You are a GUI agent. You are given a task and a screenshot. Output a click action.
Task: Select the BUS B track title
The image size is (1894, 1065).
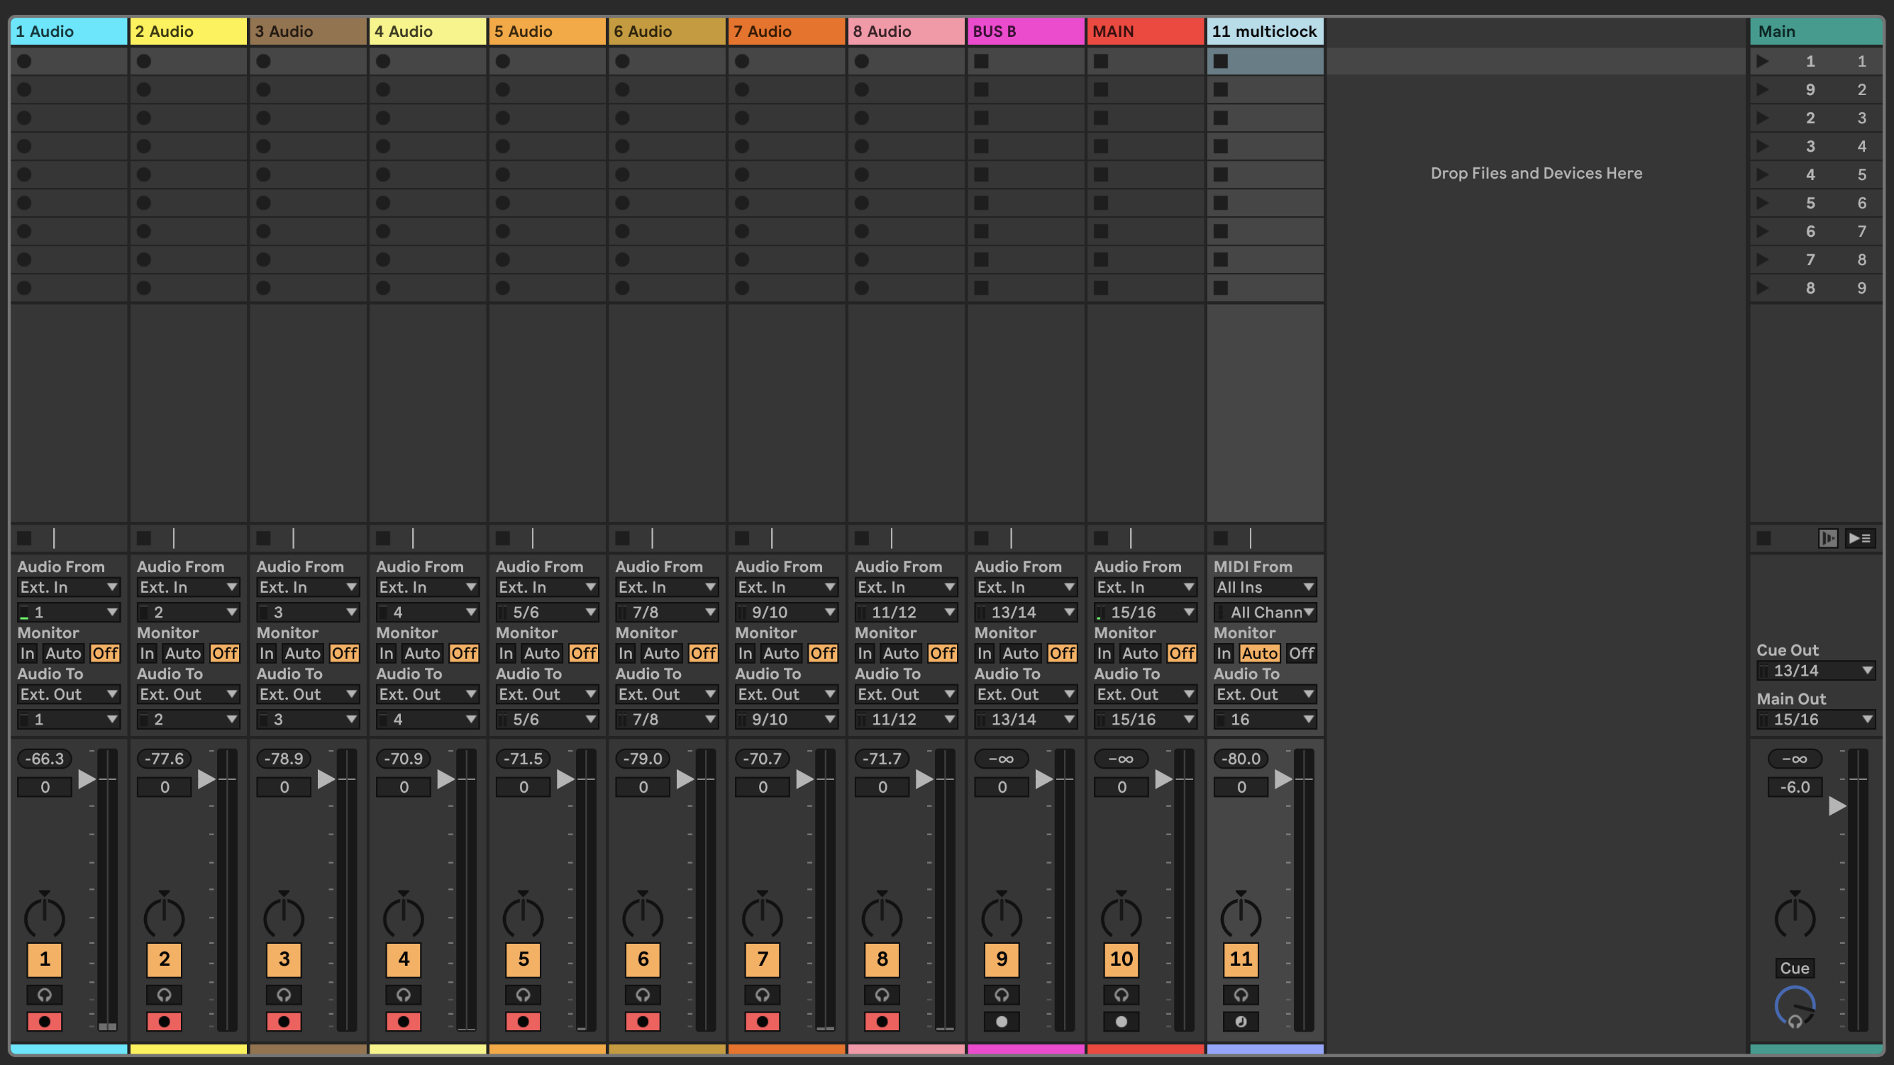click(1026, 31)
